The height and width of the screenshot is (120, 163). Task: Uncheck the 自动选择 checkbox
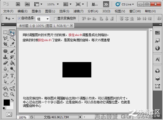pos(19,18)
